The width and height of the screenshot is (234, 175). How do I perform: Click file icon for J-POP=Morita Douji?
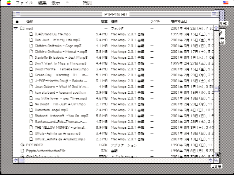(x=31, y=81)
